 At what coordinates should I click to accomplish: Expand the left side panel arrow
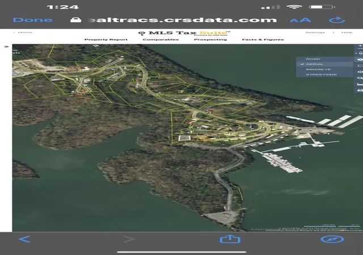(x=6, y=46)
